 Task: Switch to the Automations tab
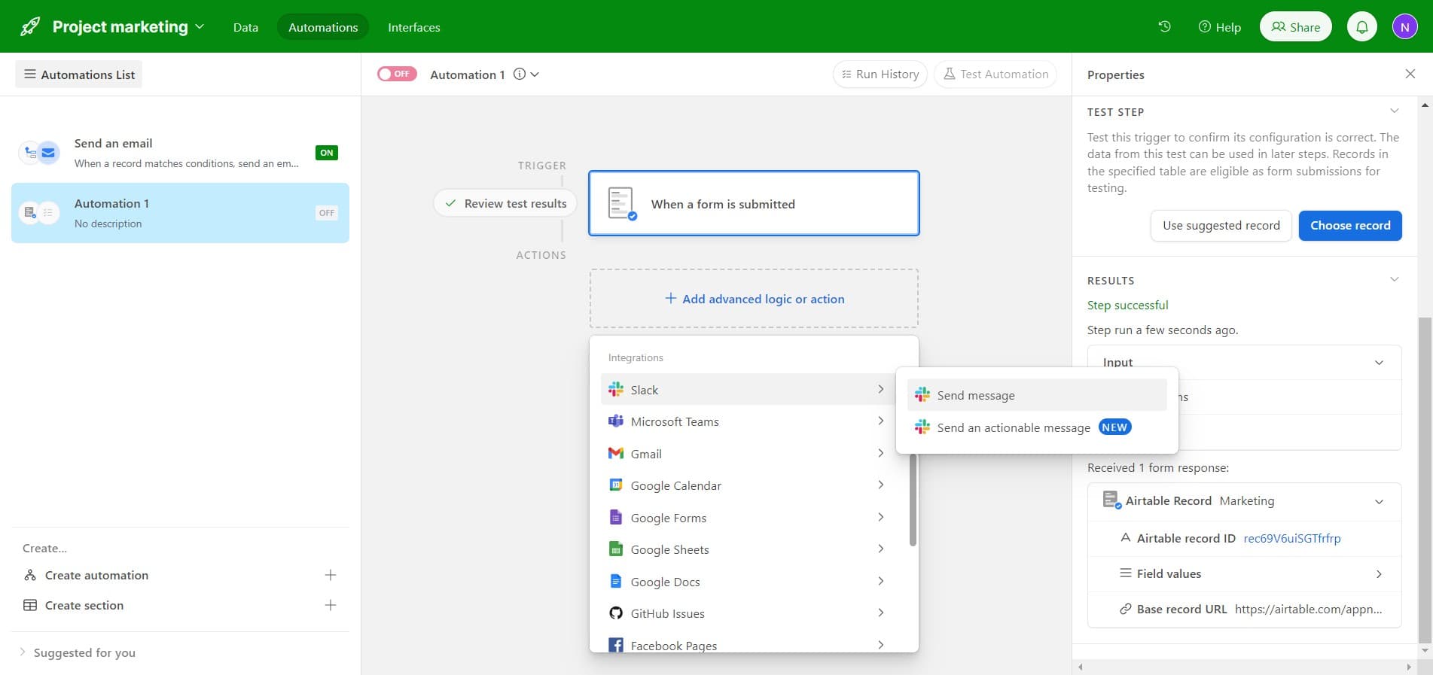tap(323, 27)
